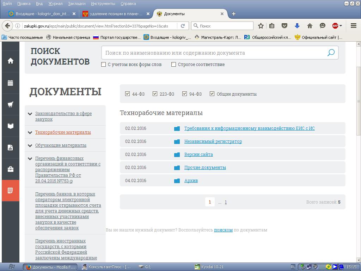
Task: Click the magnifier icon in document search
Action: [331, 53]
